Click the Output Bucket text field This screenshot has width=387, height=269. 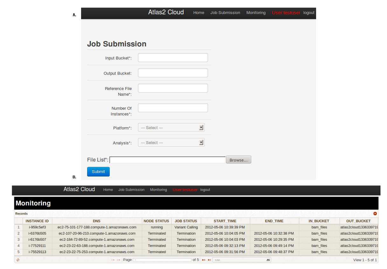173,72
